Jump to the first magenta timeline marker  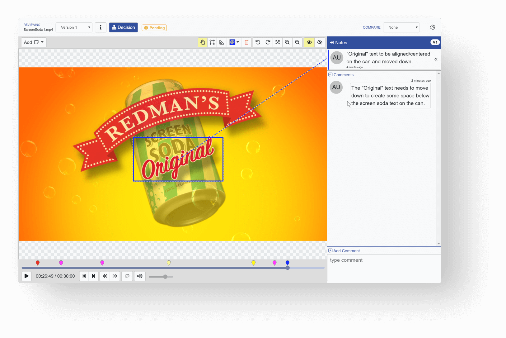(61, 263)
